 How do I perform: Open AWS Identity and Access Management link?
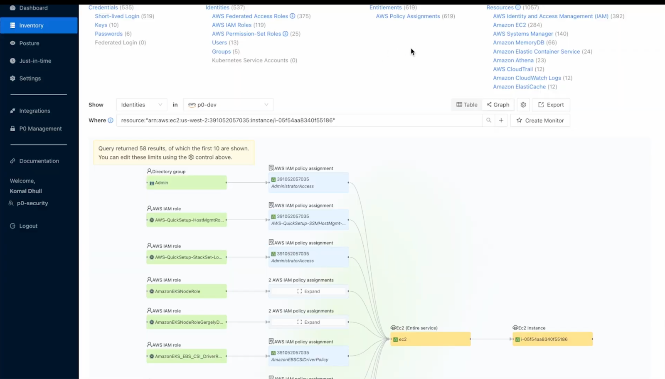coord(551,16)
